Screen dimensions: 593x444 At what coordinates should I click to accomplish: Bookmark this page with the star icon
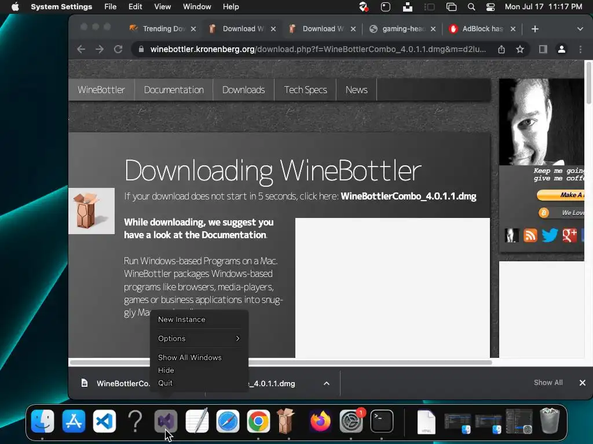click(520, 49)
